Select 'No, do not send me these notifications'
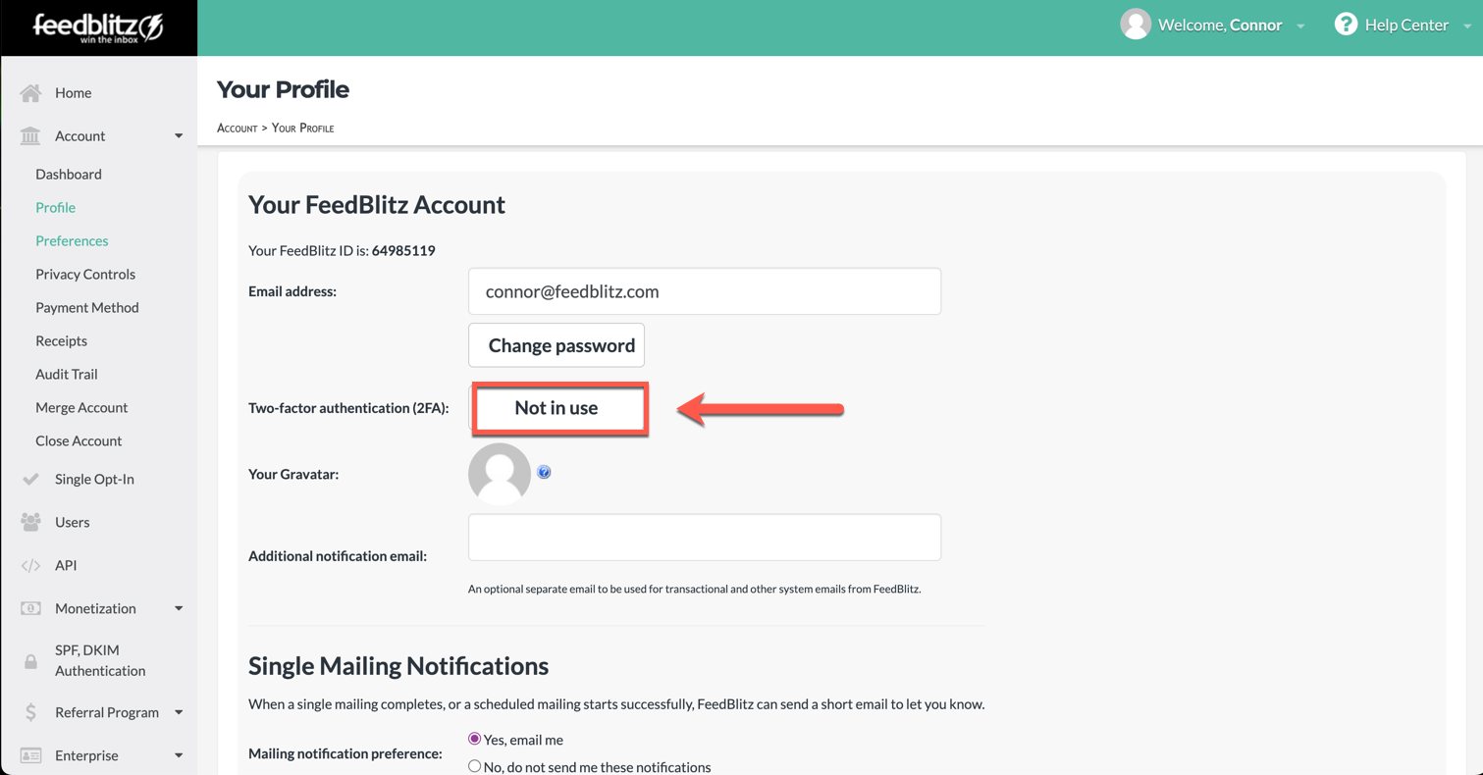The width and height of the screenshot is (1483, 775). coord(474,766)
